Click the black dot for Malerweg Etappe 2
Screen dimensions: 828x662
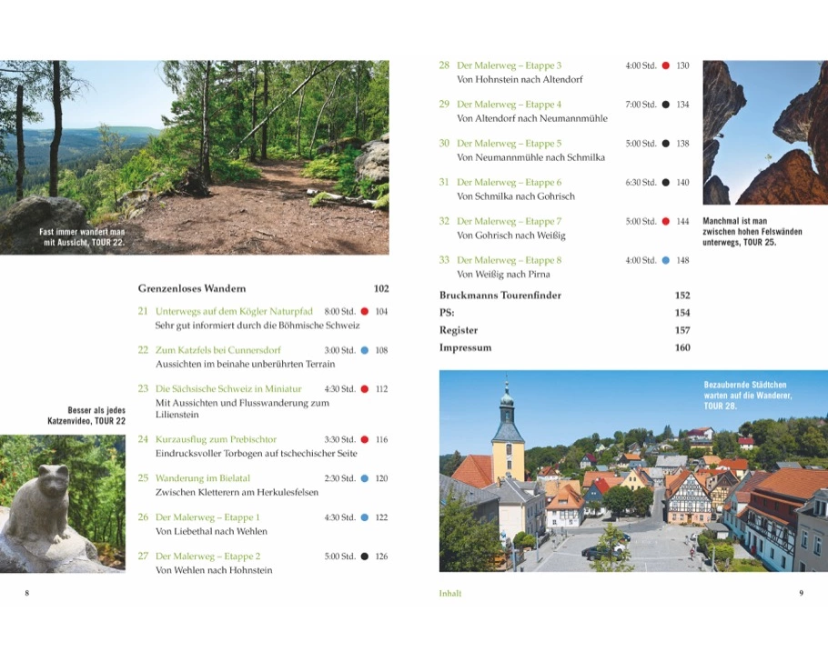[365, 557]
